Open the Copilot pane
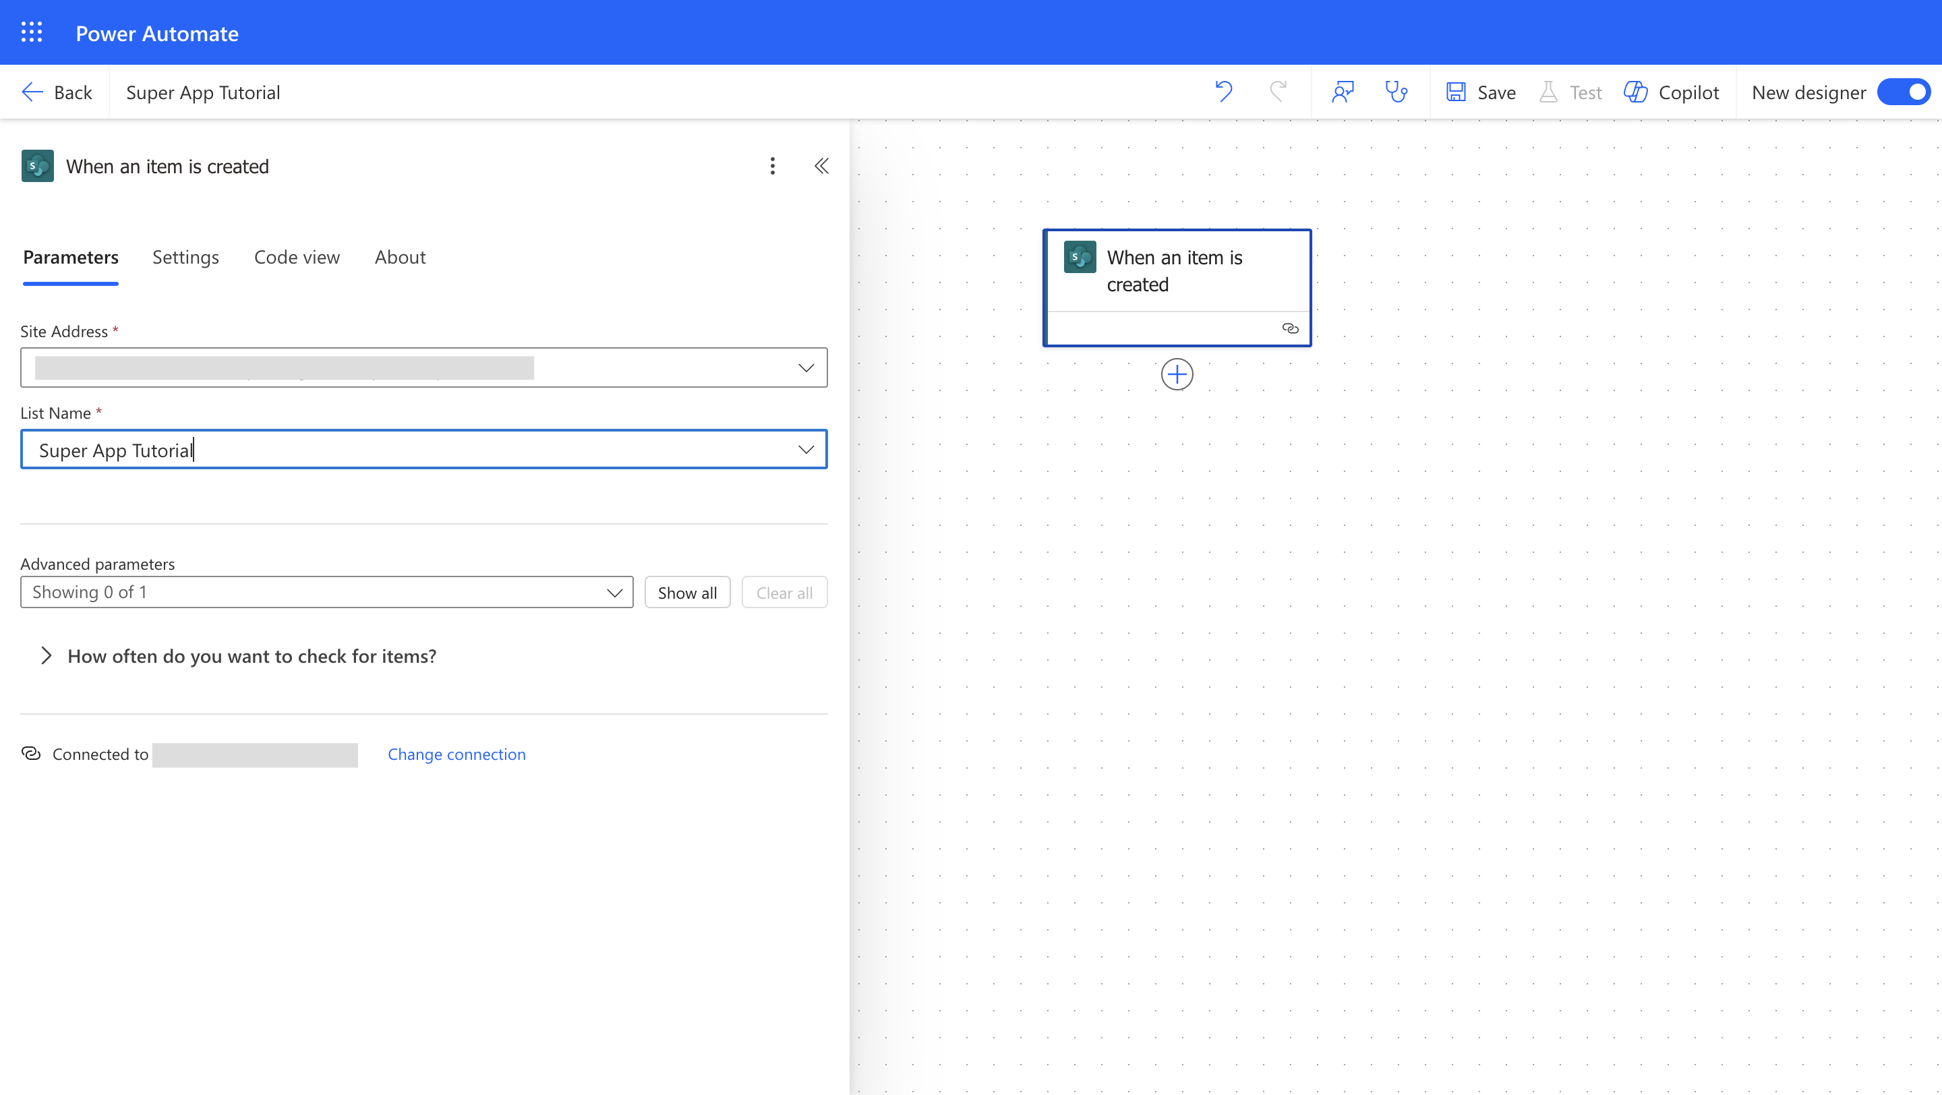 pyautogui.click(x=1672, y=92)
